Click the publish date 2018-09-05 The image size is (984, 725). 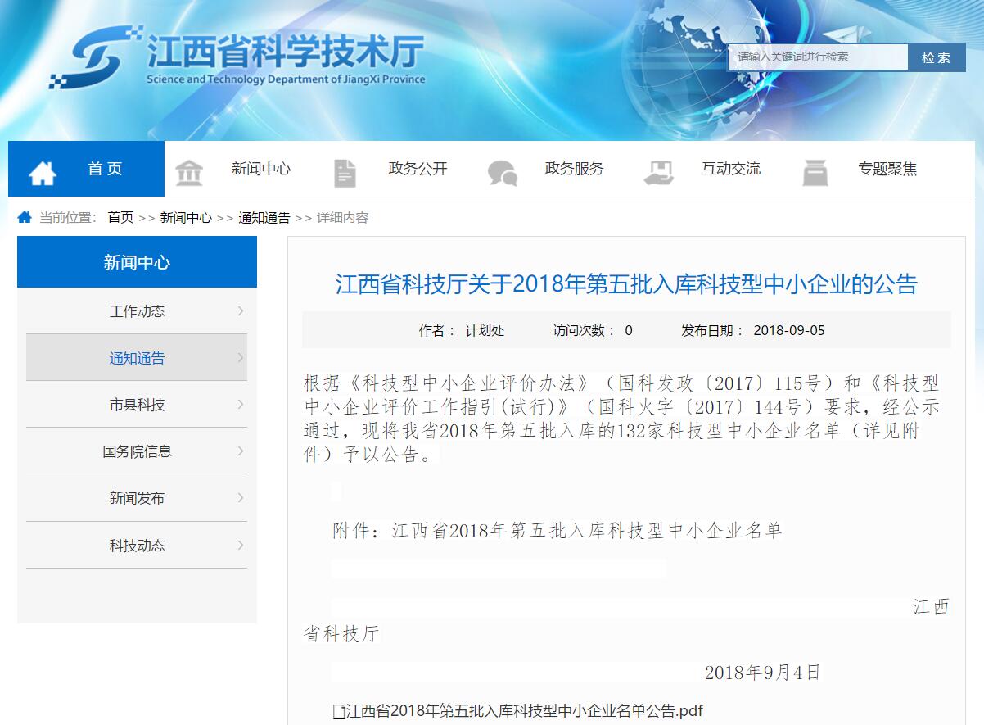789,330
